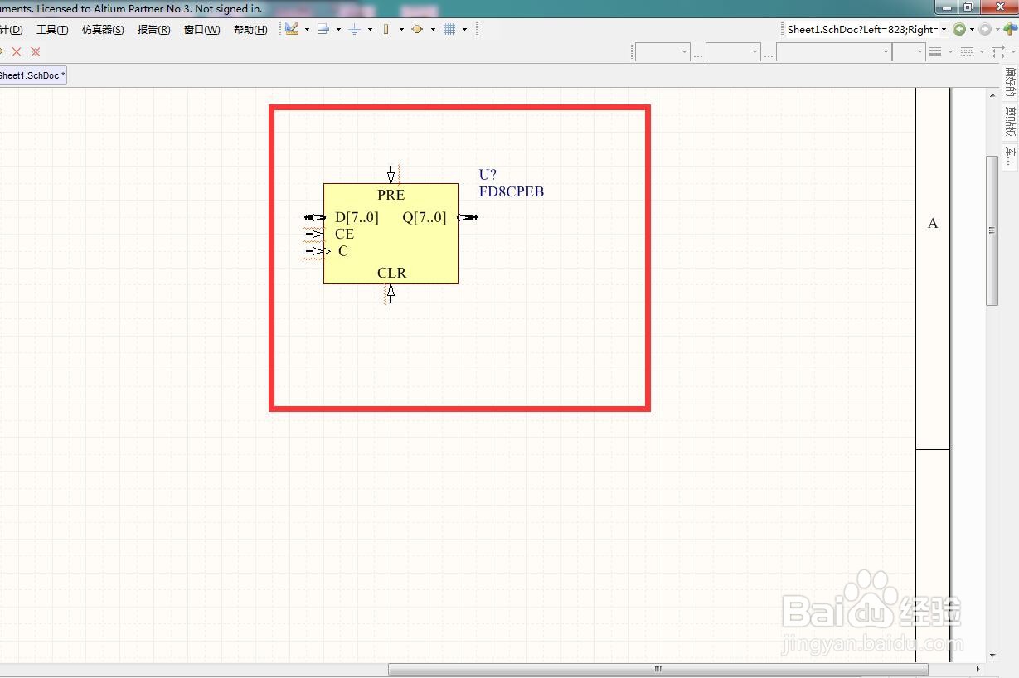Viewport: 1019px width, 678px height.
Task: Click the CE pin arrow
Action: coord(315,234)
